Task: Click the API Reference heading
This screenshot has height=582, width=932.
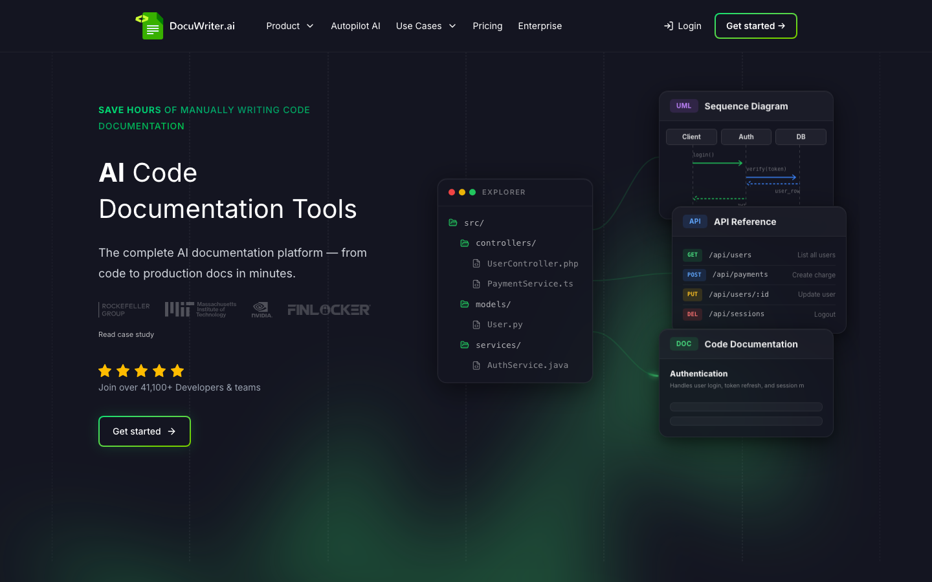Action: click(745, 222)
